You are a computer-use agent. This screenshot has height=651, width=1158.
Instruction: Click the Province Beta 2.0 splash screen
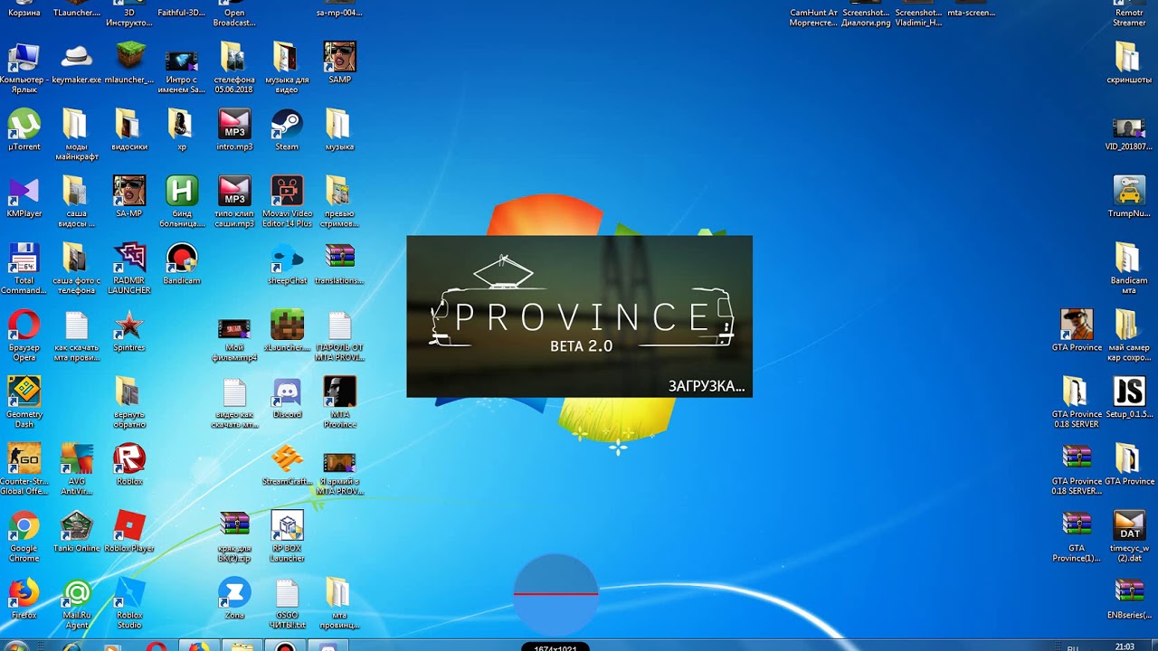[579, 316]
